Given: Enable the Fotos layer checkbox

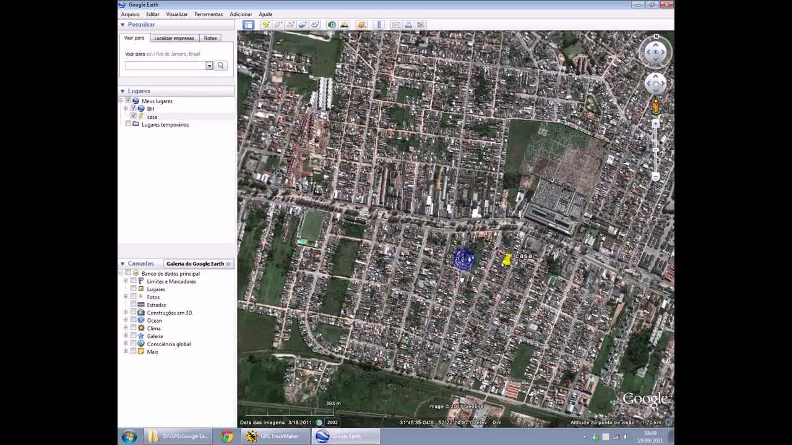Looking at the screenshot, I should click(133, 297).
